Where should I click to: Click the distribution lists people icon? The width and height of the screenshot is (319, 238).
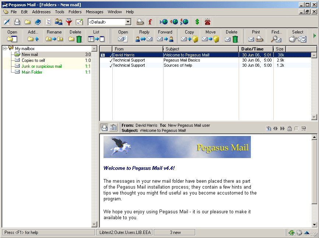coord(59,22)
